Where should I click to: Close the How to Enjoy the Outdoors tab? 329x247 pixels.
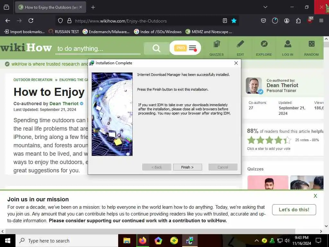pos(81,7)
